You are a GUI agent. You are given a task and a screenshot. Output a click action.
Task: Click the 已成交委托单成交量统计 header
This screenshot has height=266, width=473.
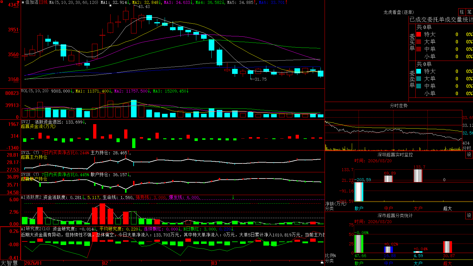(x=441, y=20)
